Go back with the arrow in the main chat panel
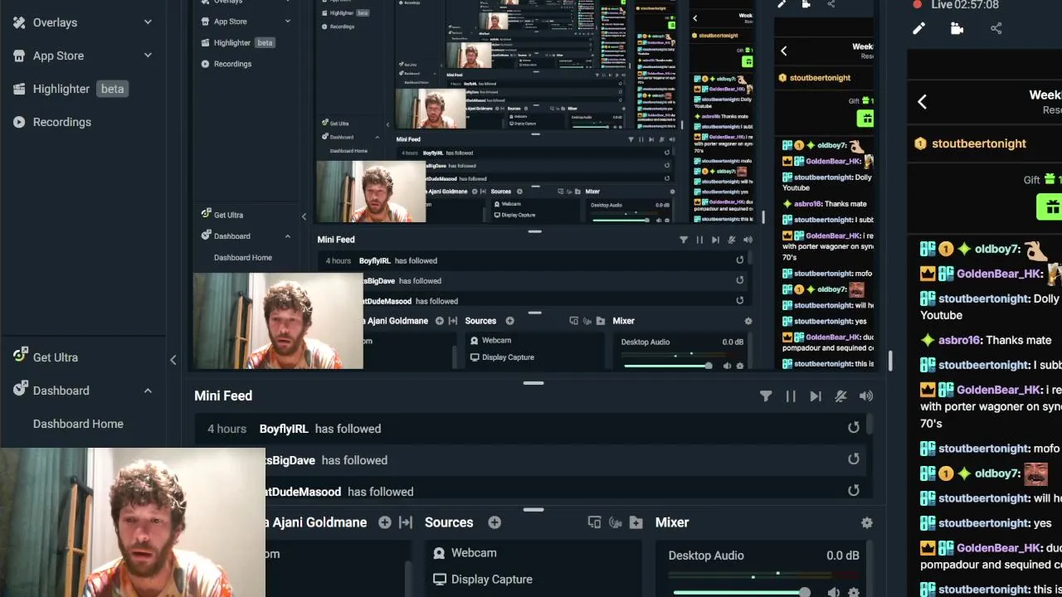Image resolution: width=1062 pixels, height=597 pixels. [x=922, y=101]
